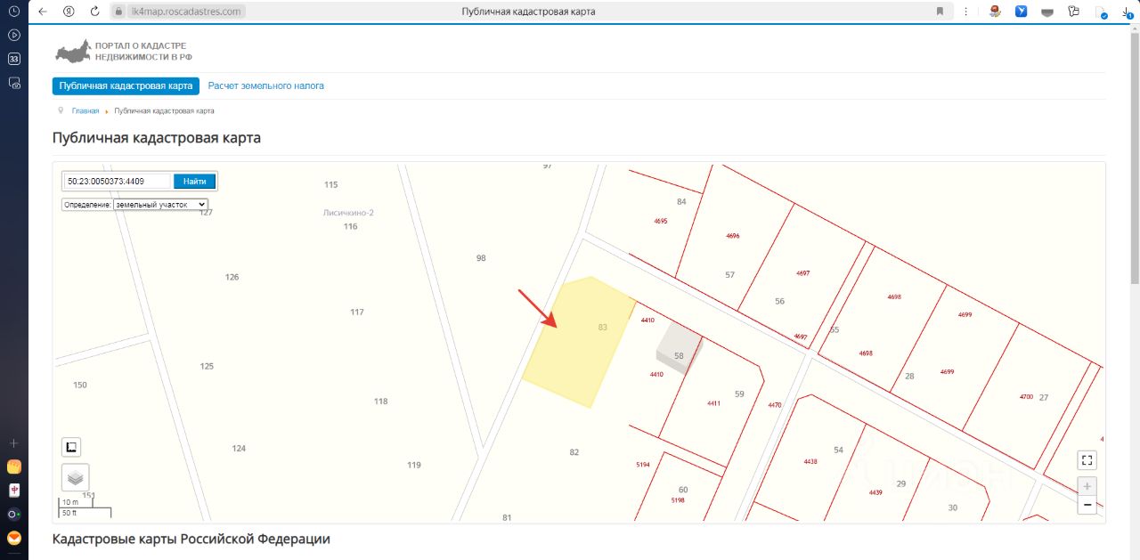The image size is (1140, 560).
Task: Click the portal logo in the header
Action: coord(123,51)
